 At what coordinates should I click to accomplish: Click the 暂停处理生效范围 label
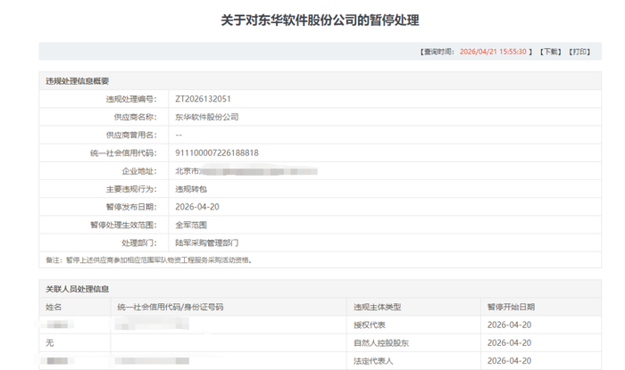(123, 225)
